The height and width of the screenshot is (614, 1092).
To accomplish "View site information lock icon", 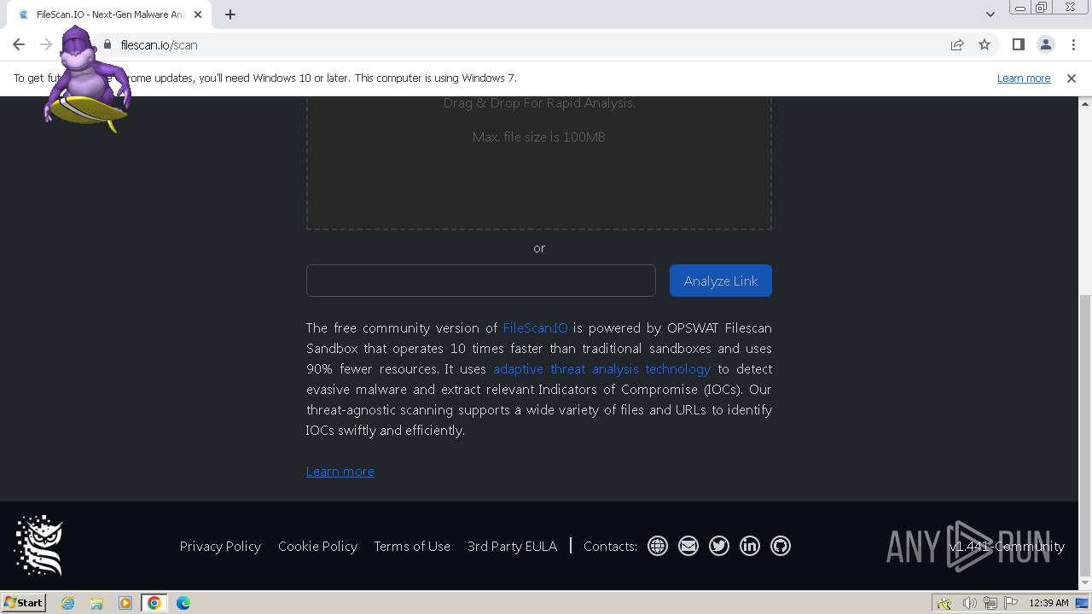I will pyautogui.click(x=107, y=44).
